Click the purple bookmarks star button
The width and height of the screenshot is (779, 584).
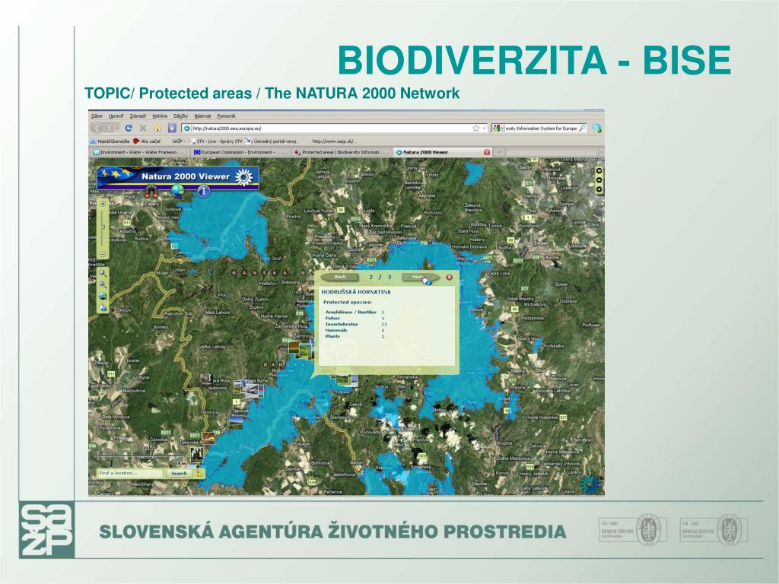172,128
